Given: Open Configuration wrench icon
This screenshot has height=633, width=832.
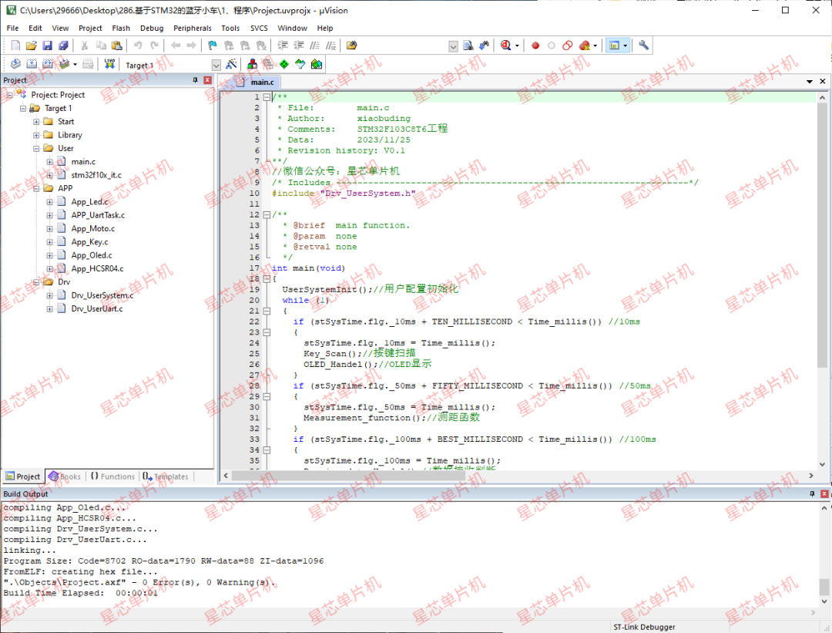Looking at the screenshot, I should [643, 46].
